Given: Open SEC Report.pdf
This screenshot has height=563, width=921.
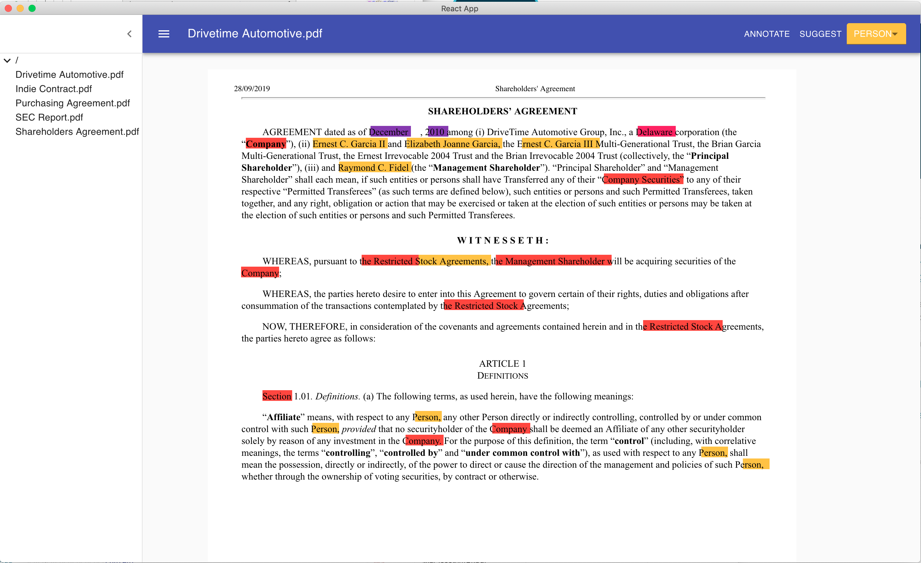Looking at the screenshot, I should 49,117.
